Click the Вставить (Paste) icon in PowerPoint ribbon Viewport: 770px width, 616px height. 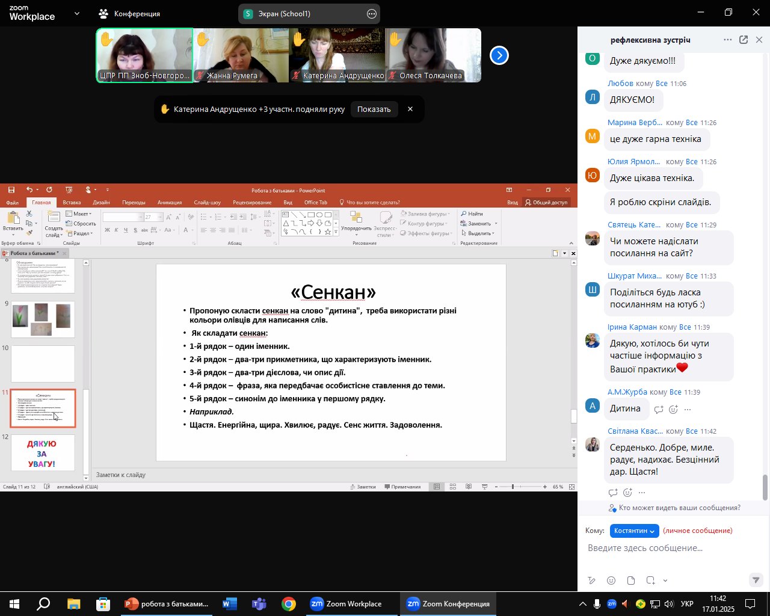click(x=13, y=218)
